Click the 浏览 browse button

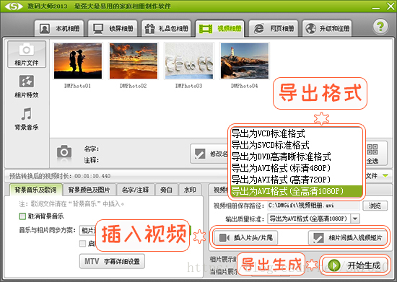375,206
